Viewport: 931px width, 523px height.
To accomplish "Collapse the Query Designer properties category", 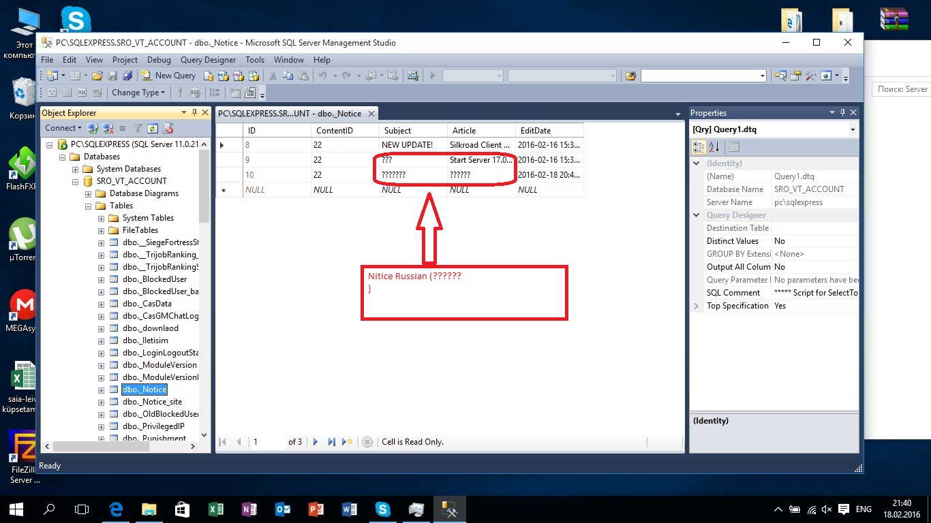I will (x=697, y=215).
